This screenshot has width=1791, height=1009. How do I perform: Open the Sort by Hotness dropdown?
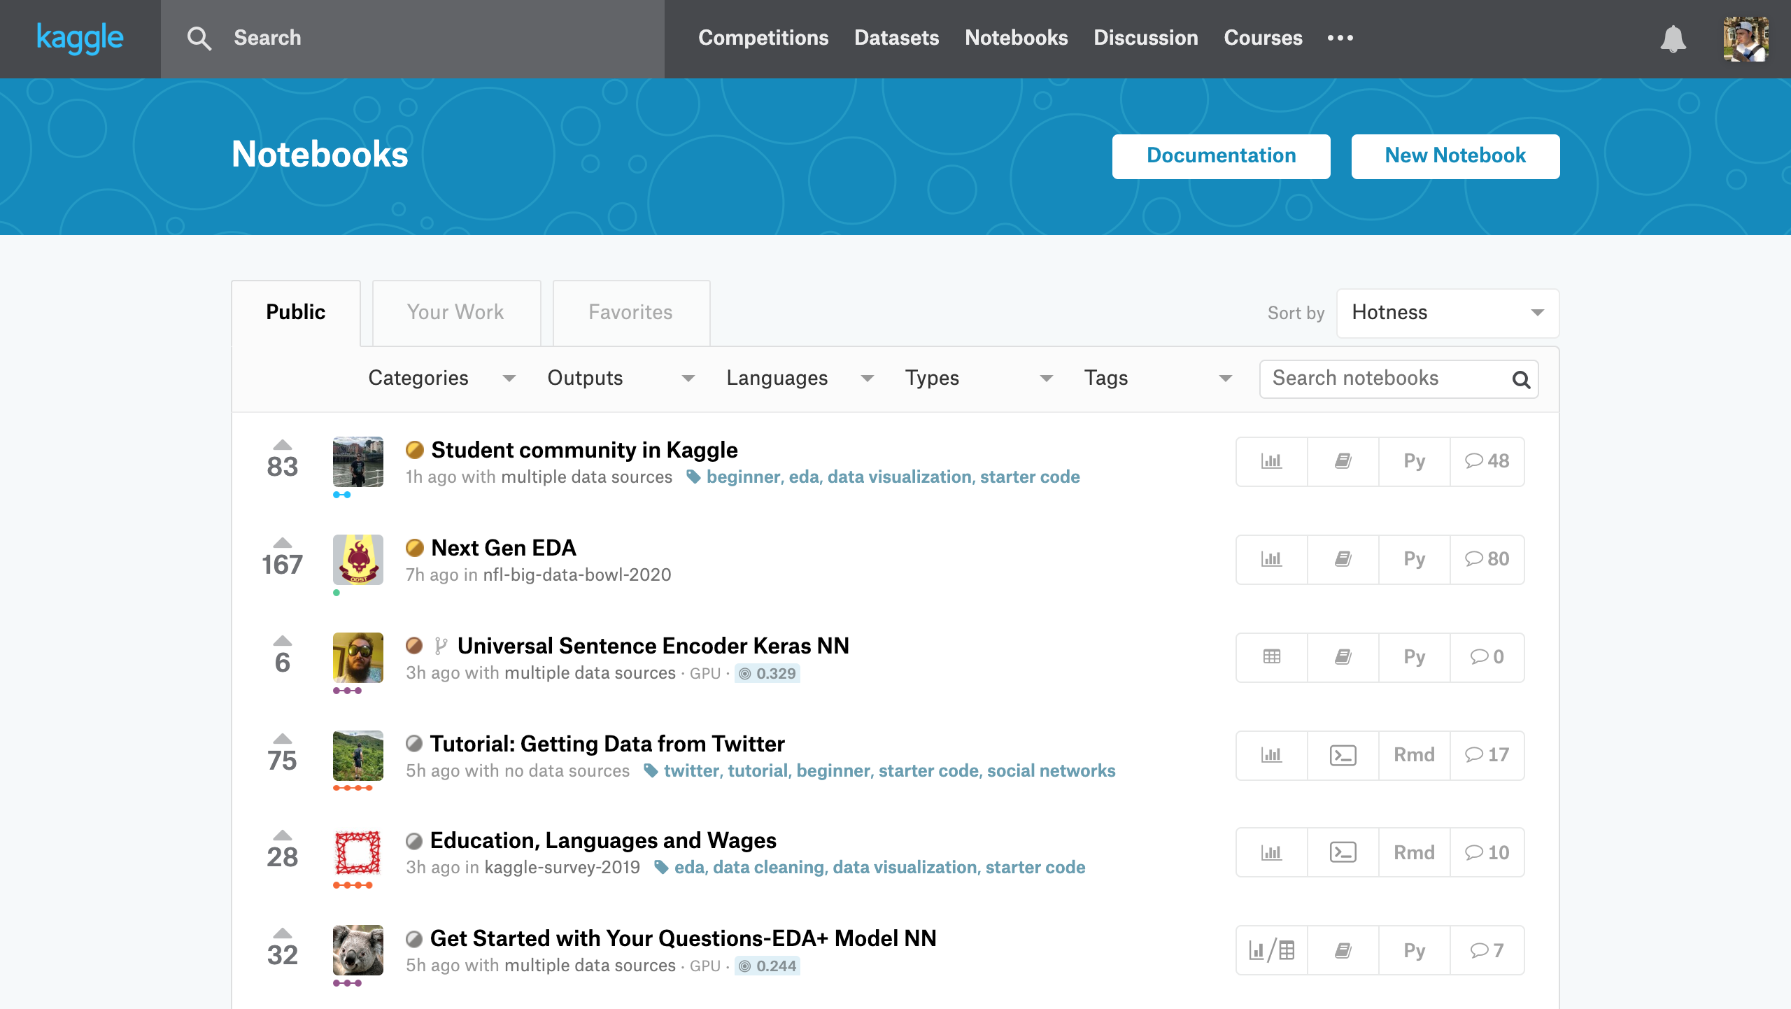tap(1447, 313)
